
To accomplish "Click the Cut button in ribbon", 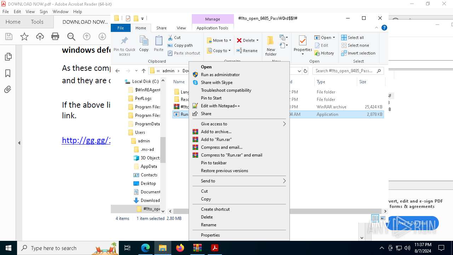I will pos(174,38).
